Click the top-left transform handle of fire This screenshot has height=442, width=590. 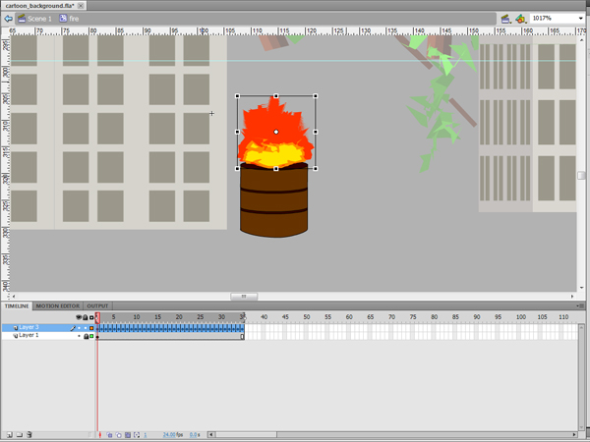point(237,96)
